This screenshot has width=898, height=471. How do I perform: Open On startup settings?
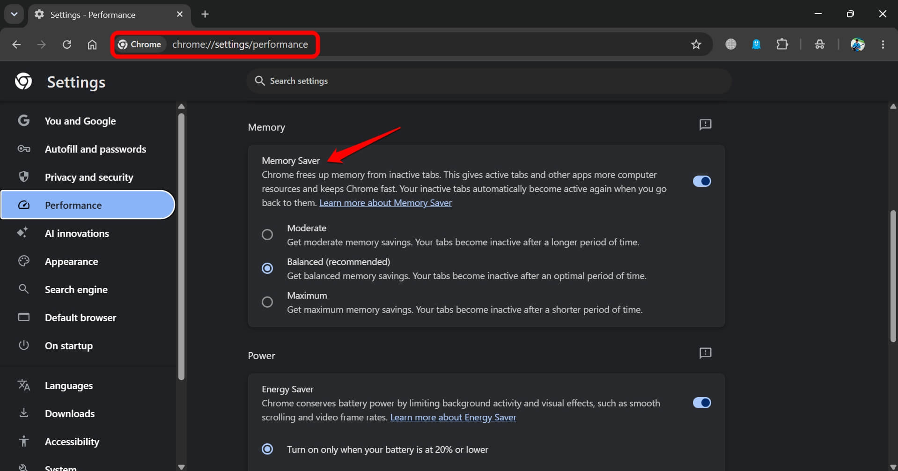coord(88,346)
